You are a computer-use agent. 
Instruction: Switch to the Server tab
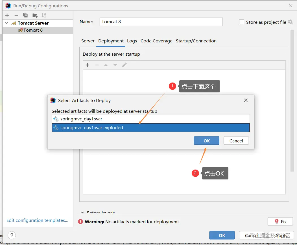click(x=88, y=41)
